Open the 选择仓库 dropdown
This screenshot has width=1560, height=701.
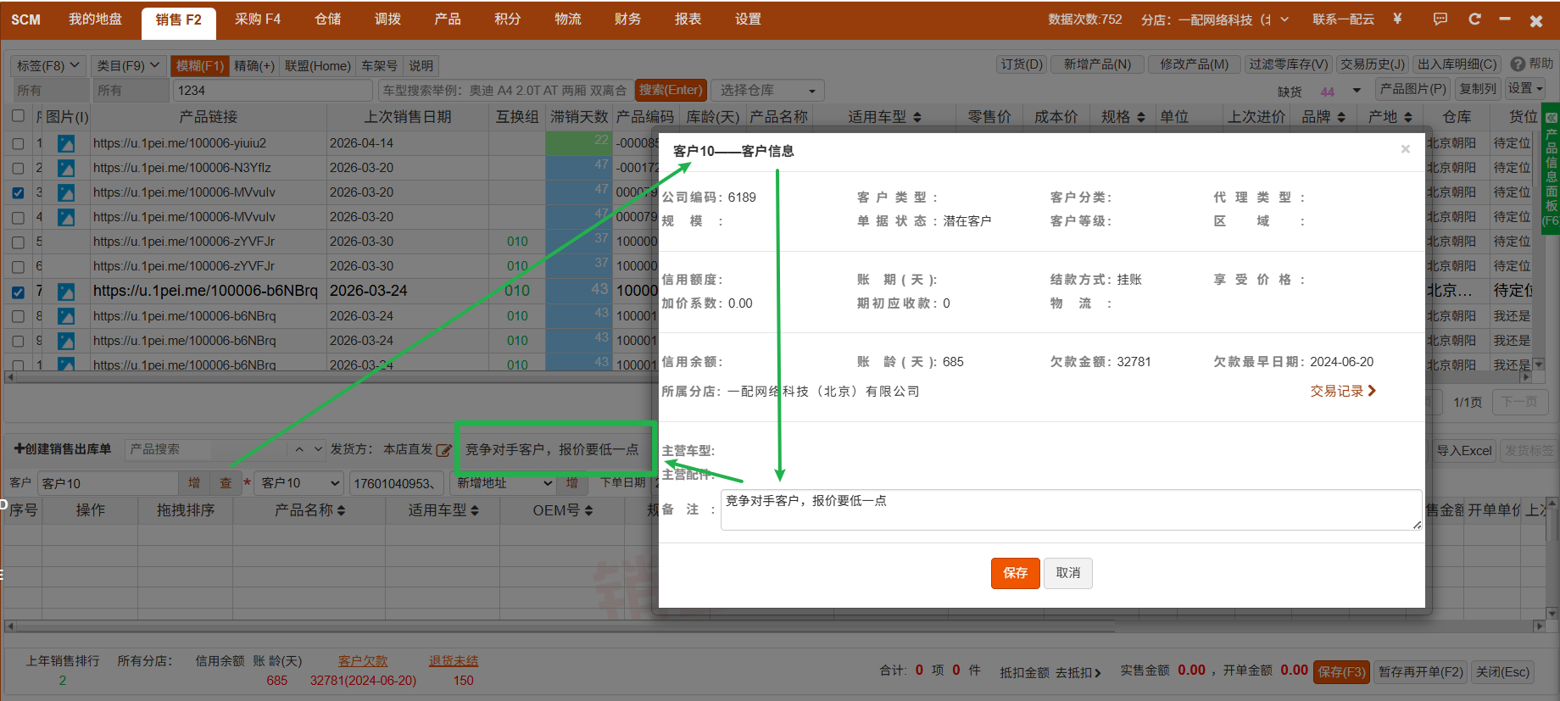tap(768, 90)
